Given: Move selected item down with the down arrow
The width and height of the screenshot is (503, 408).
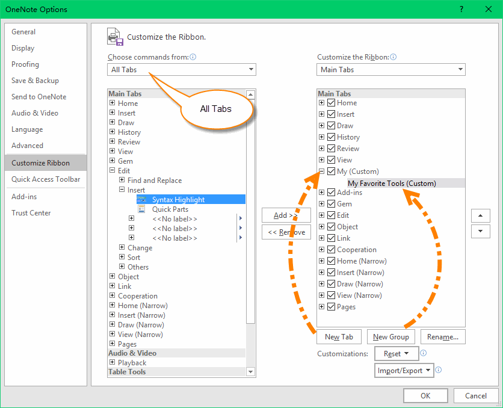Looking at the screenshot, I should (480, 231).
